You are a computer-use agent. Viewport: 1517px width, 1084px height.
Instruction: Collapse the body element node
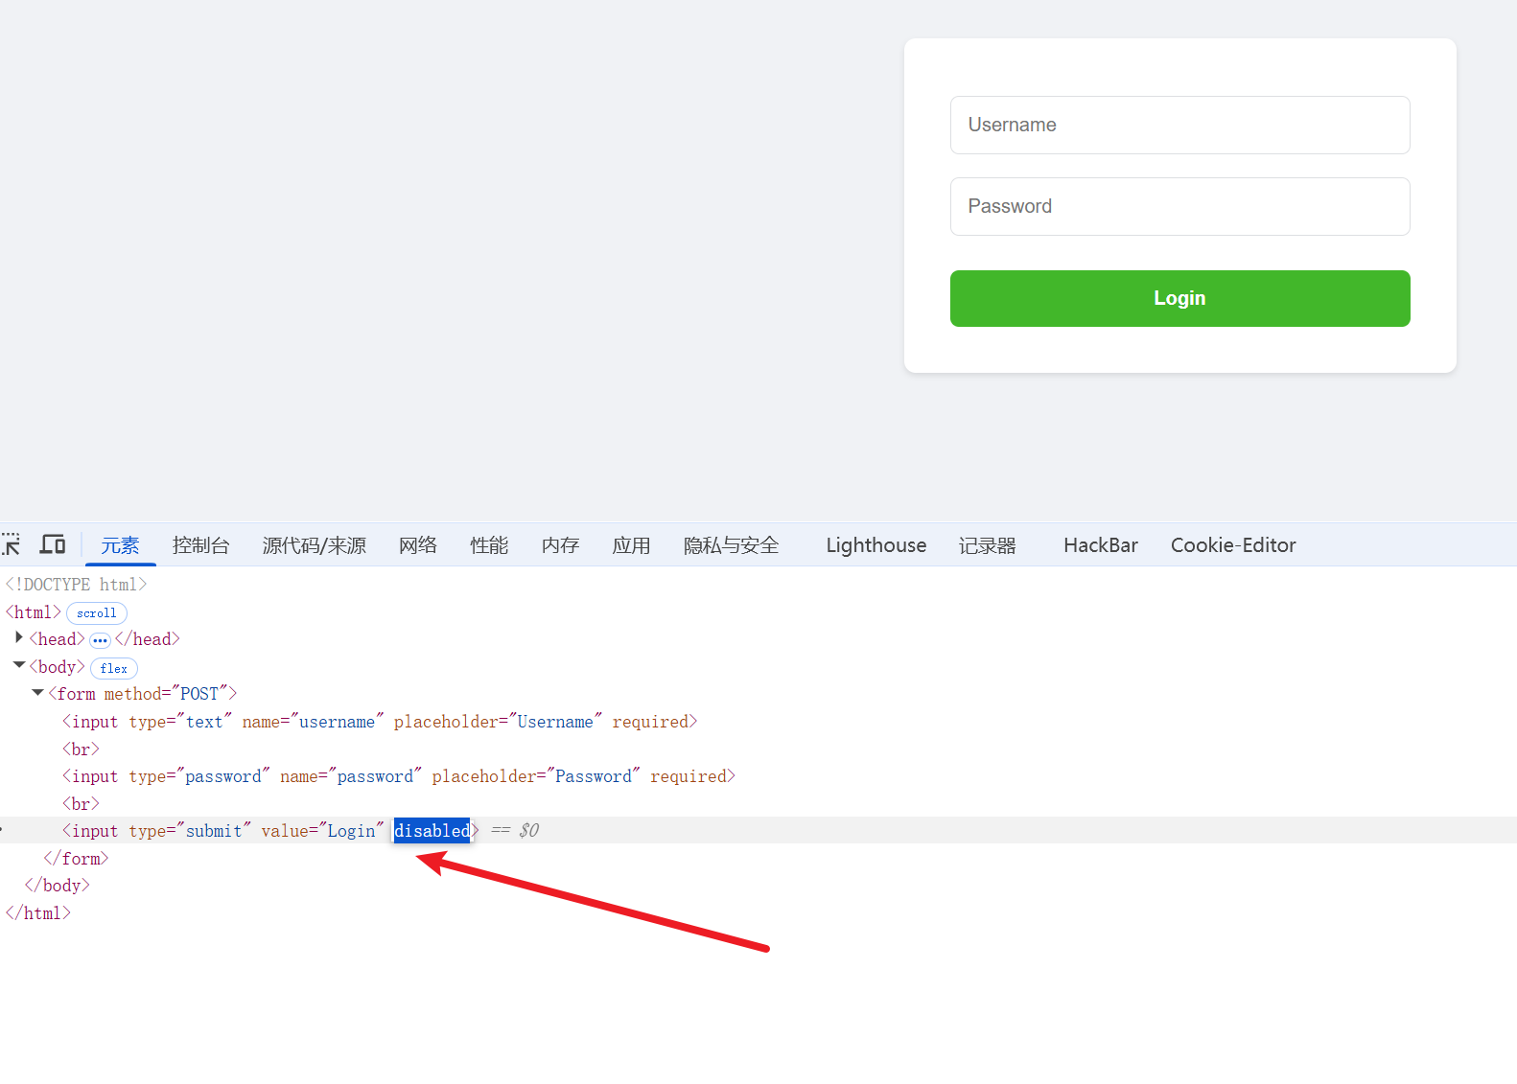(x=19, y=665)
